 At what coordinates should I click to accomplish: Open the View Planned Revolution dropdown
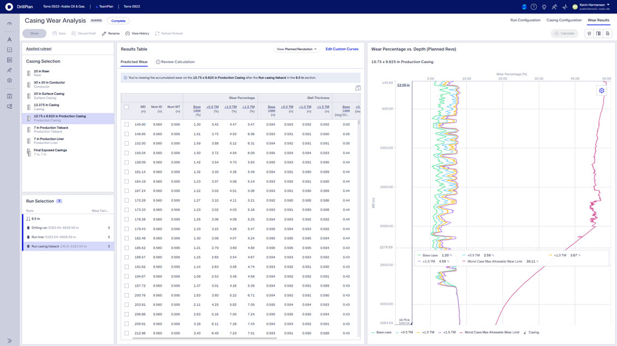coord(296,49)
